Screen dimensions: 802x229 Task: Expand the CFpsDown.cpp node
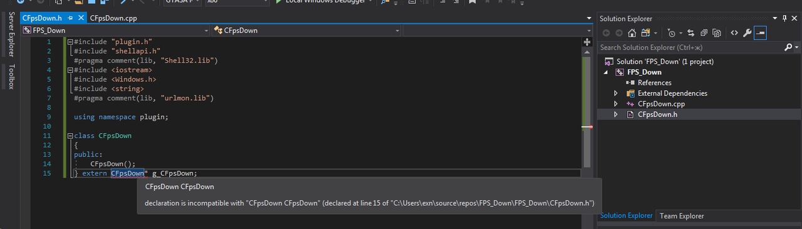coord(616,104)
